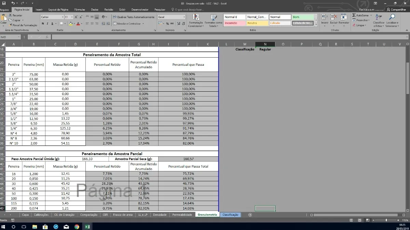This screenshot has width=410, height=230.
Task: Open Chrome from the Windows taskbar
Action: coord(77,227)
